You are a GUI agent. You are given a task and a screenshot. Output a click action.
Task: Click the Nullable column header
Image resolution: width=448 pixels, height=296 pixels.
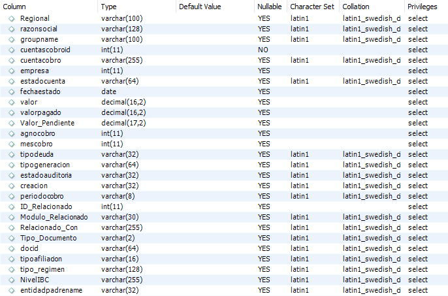pyautogui.click(x=270, y=7)
